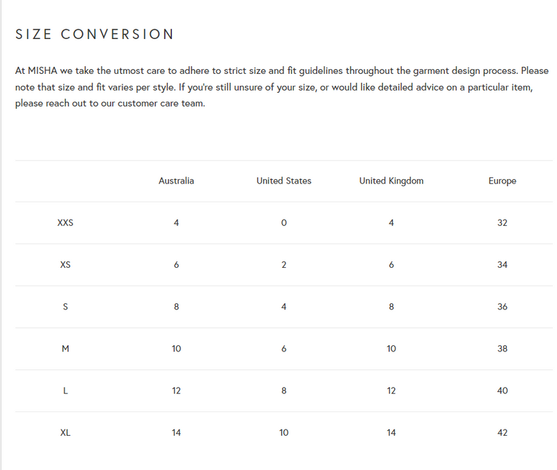
Task: Click the United States column header
Action: [283, 181]
